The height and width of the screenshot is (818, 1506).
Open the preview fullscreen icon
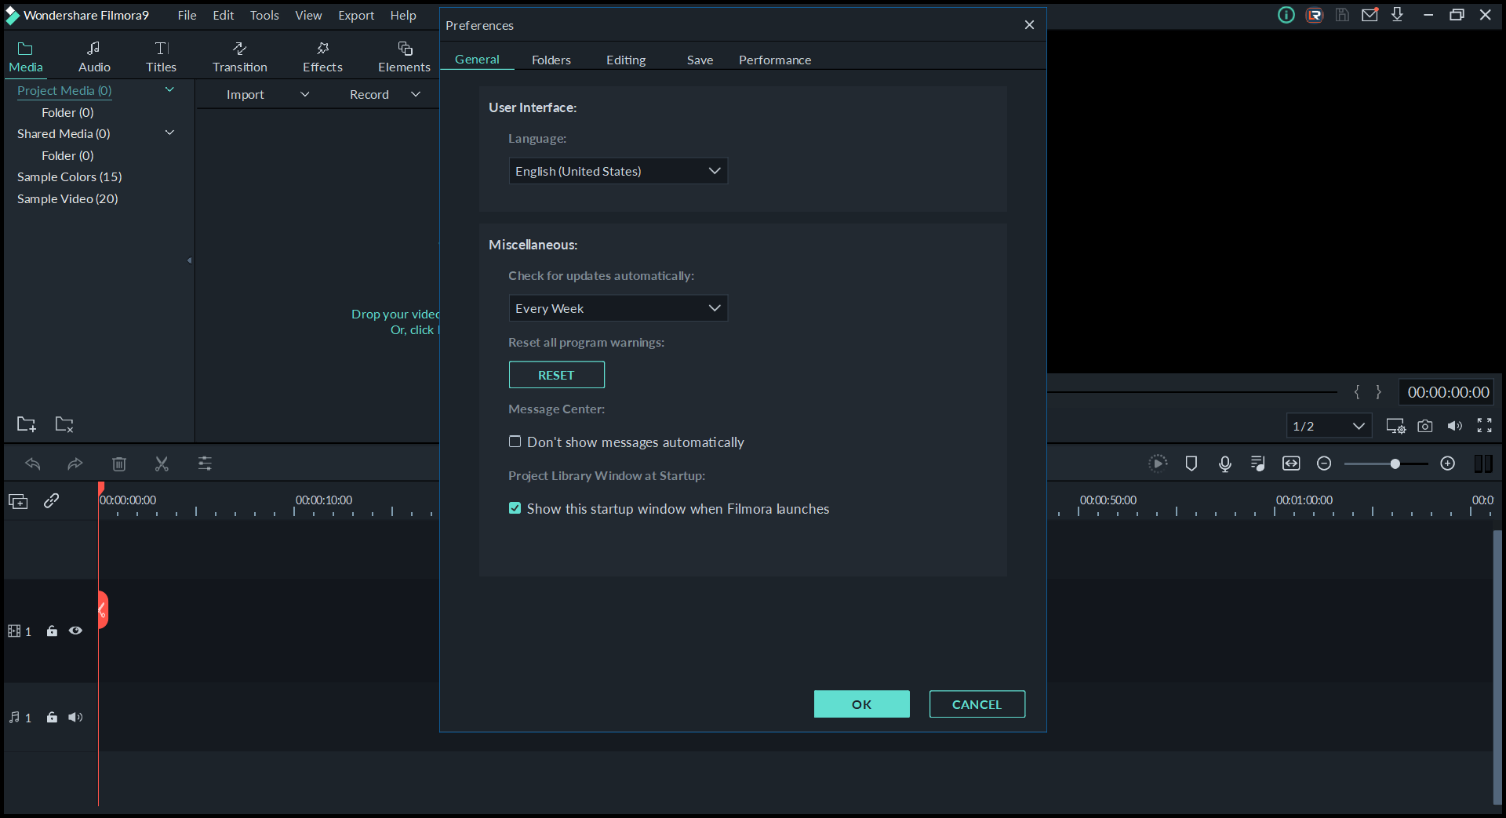[x=1485, y=425]
